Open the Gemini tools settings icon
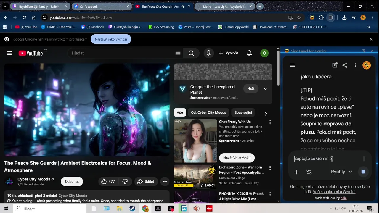 309,172
